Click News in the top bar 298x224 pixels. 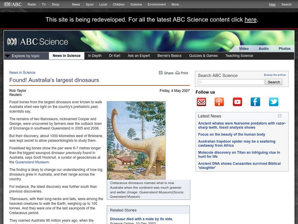coord(76,4)
